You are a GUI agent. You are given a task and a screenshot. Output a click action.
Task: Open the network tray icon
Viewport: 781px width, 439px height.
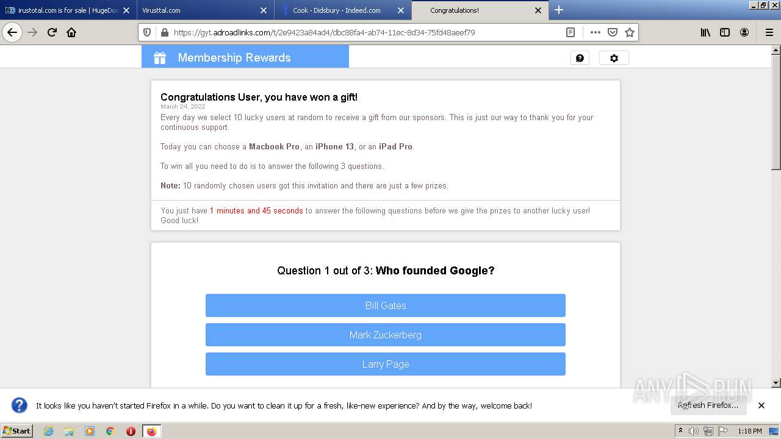[x=708, y=431]
